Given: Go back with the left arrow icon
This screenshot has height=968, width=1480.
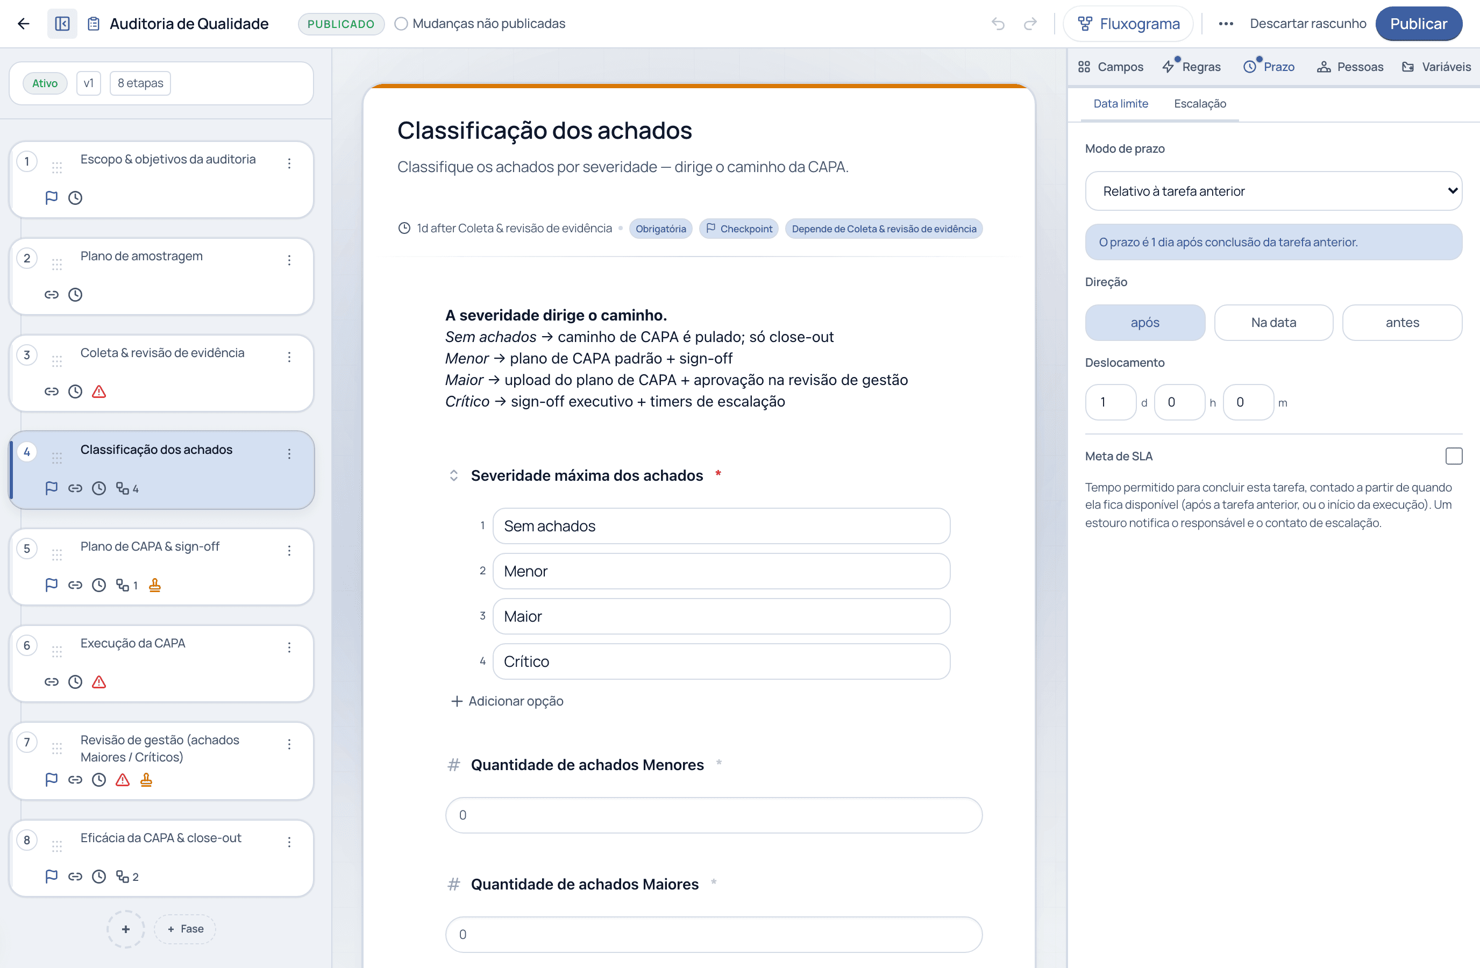Looking at the screenshot, I should tap(24, 24).
